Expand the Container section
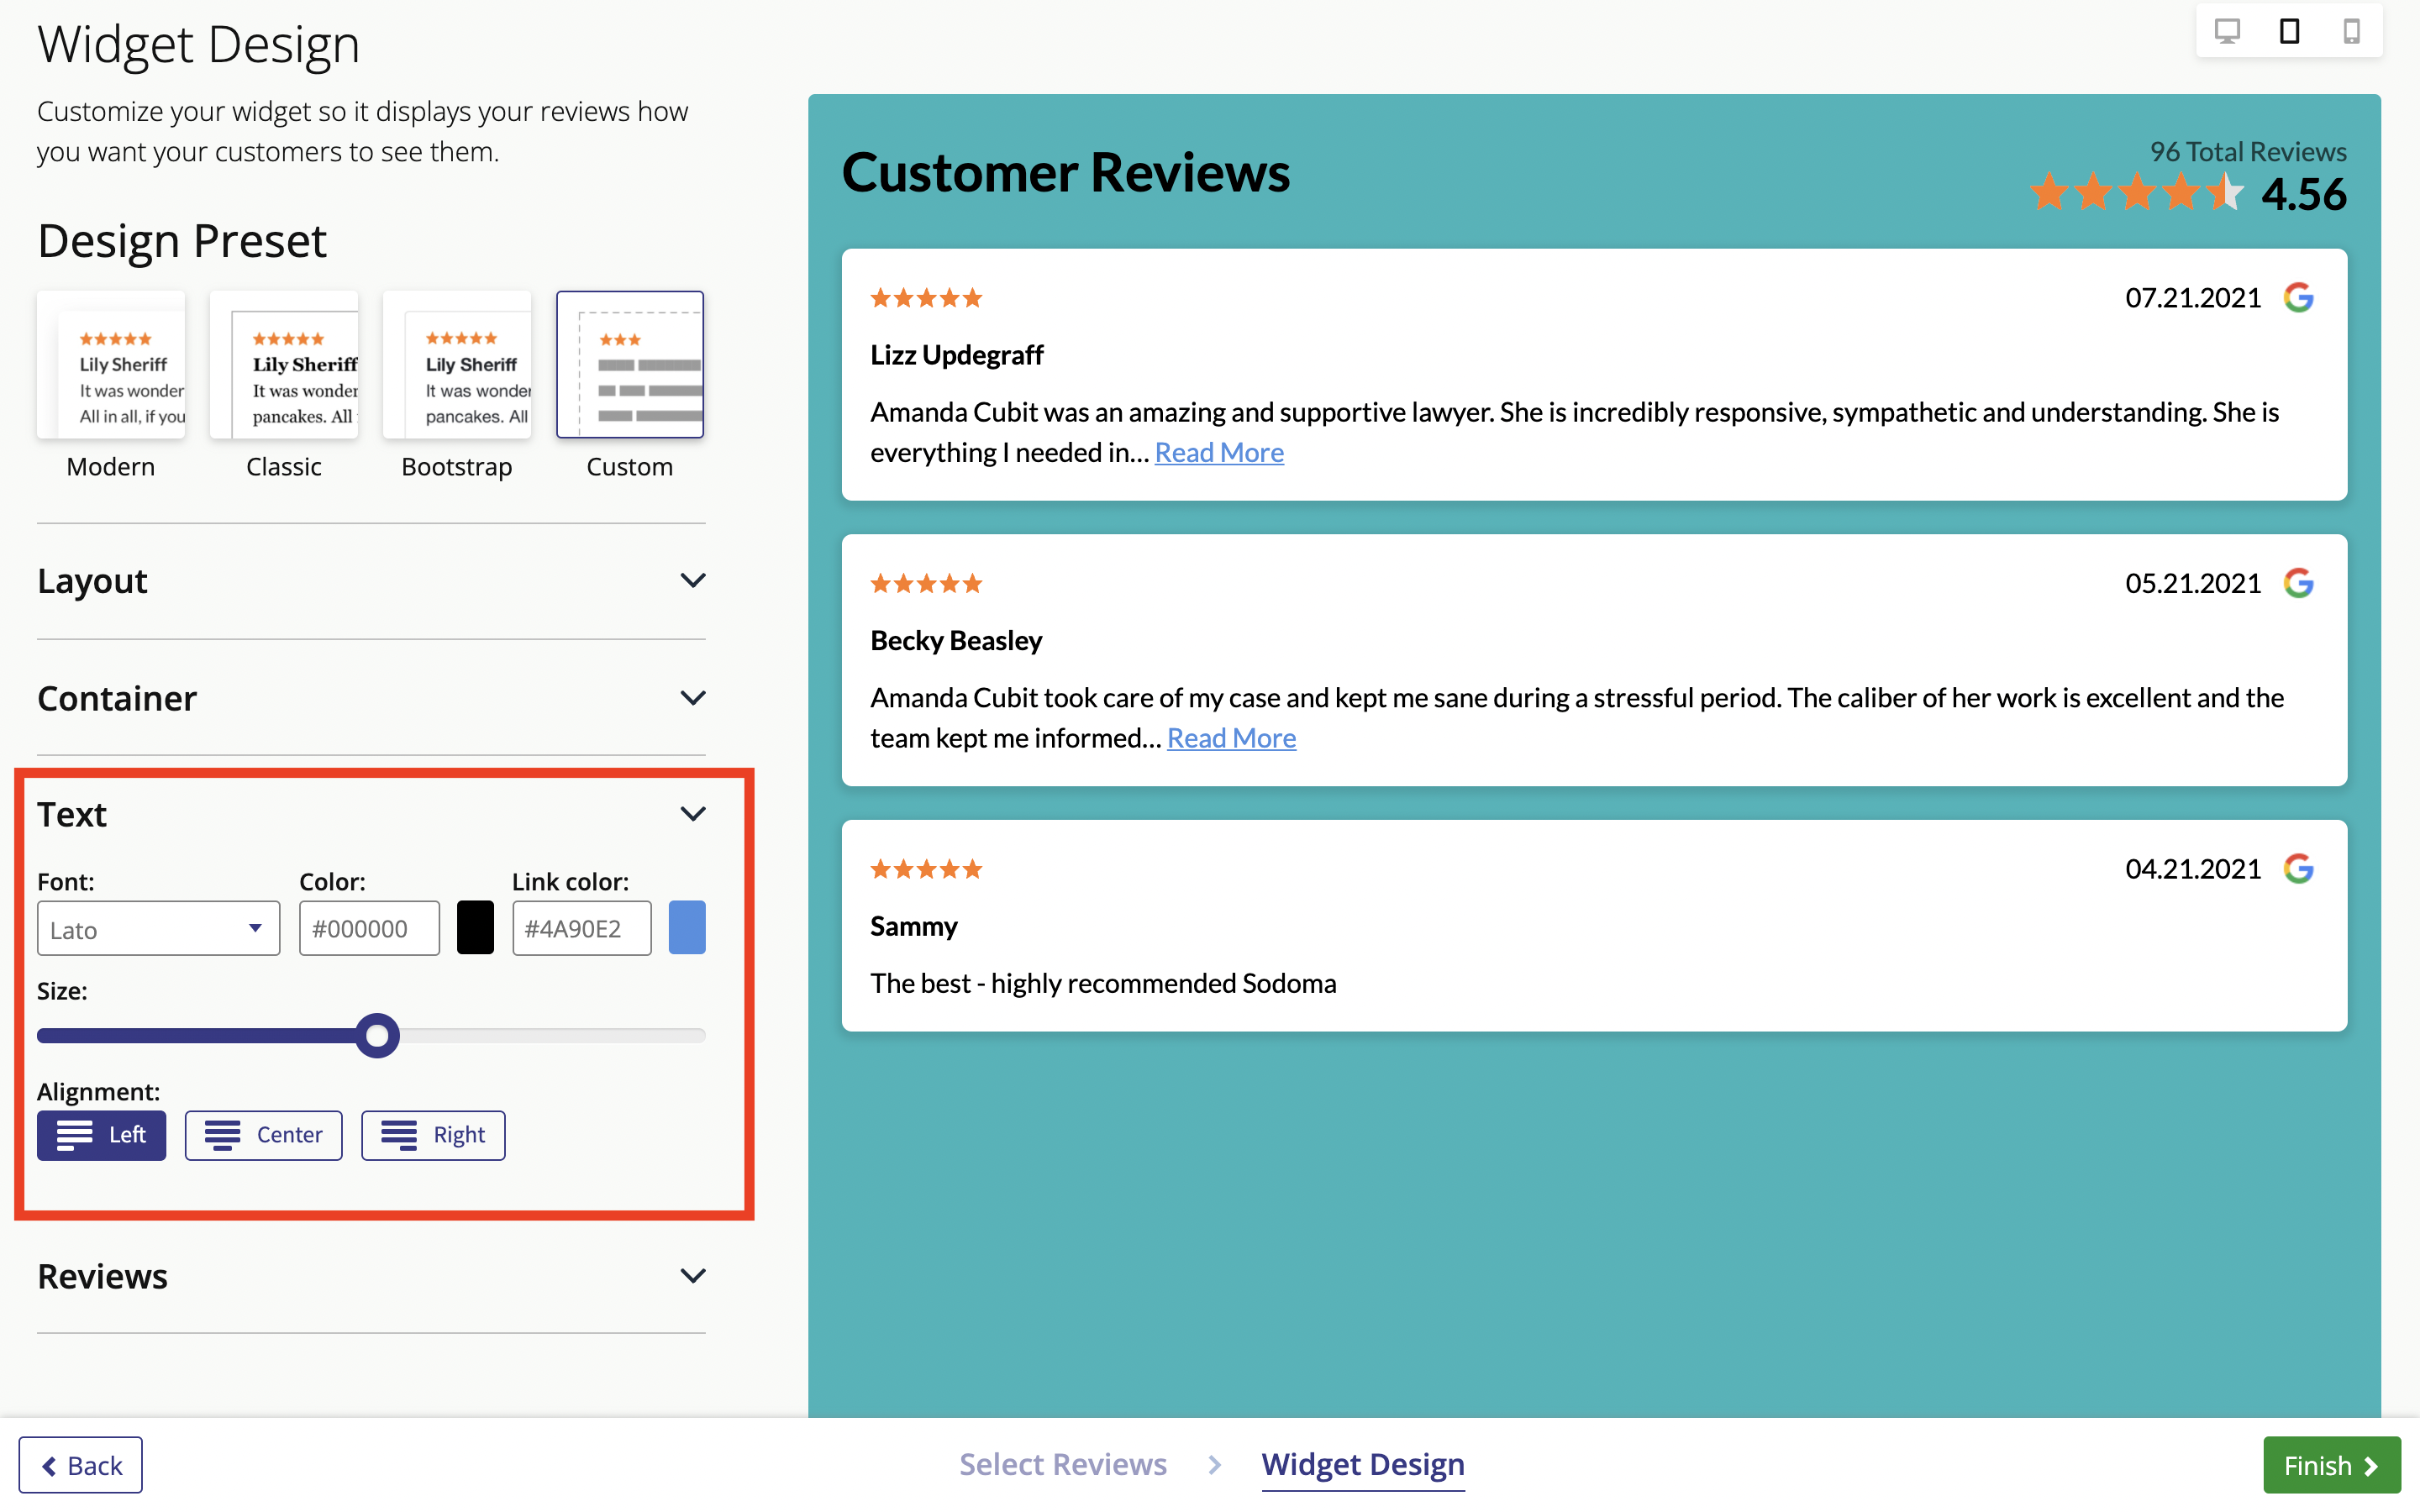This screenshot has height=1512, width=2420. [371, 698]
